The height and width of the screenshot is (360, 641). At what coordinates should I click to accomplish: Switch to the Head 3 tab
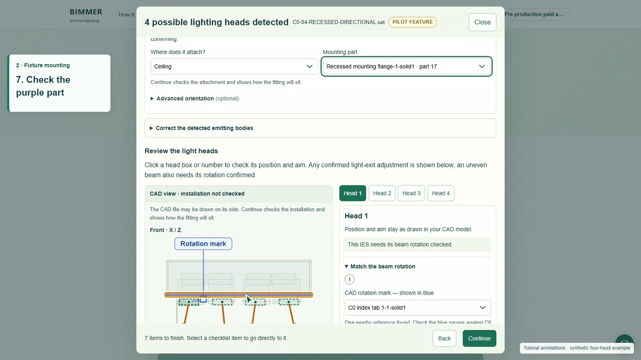pyautogui.click(x=411, y=193)
